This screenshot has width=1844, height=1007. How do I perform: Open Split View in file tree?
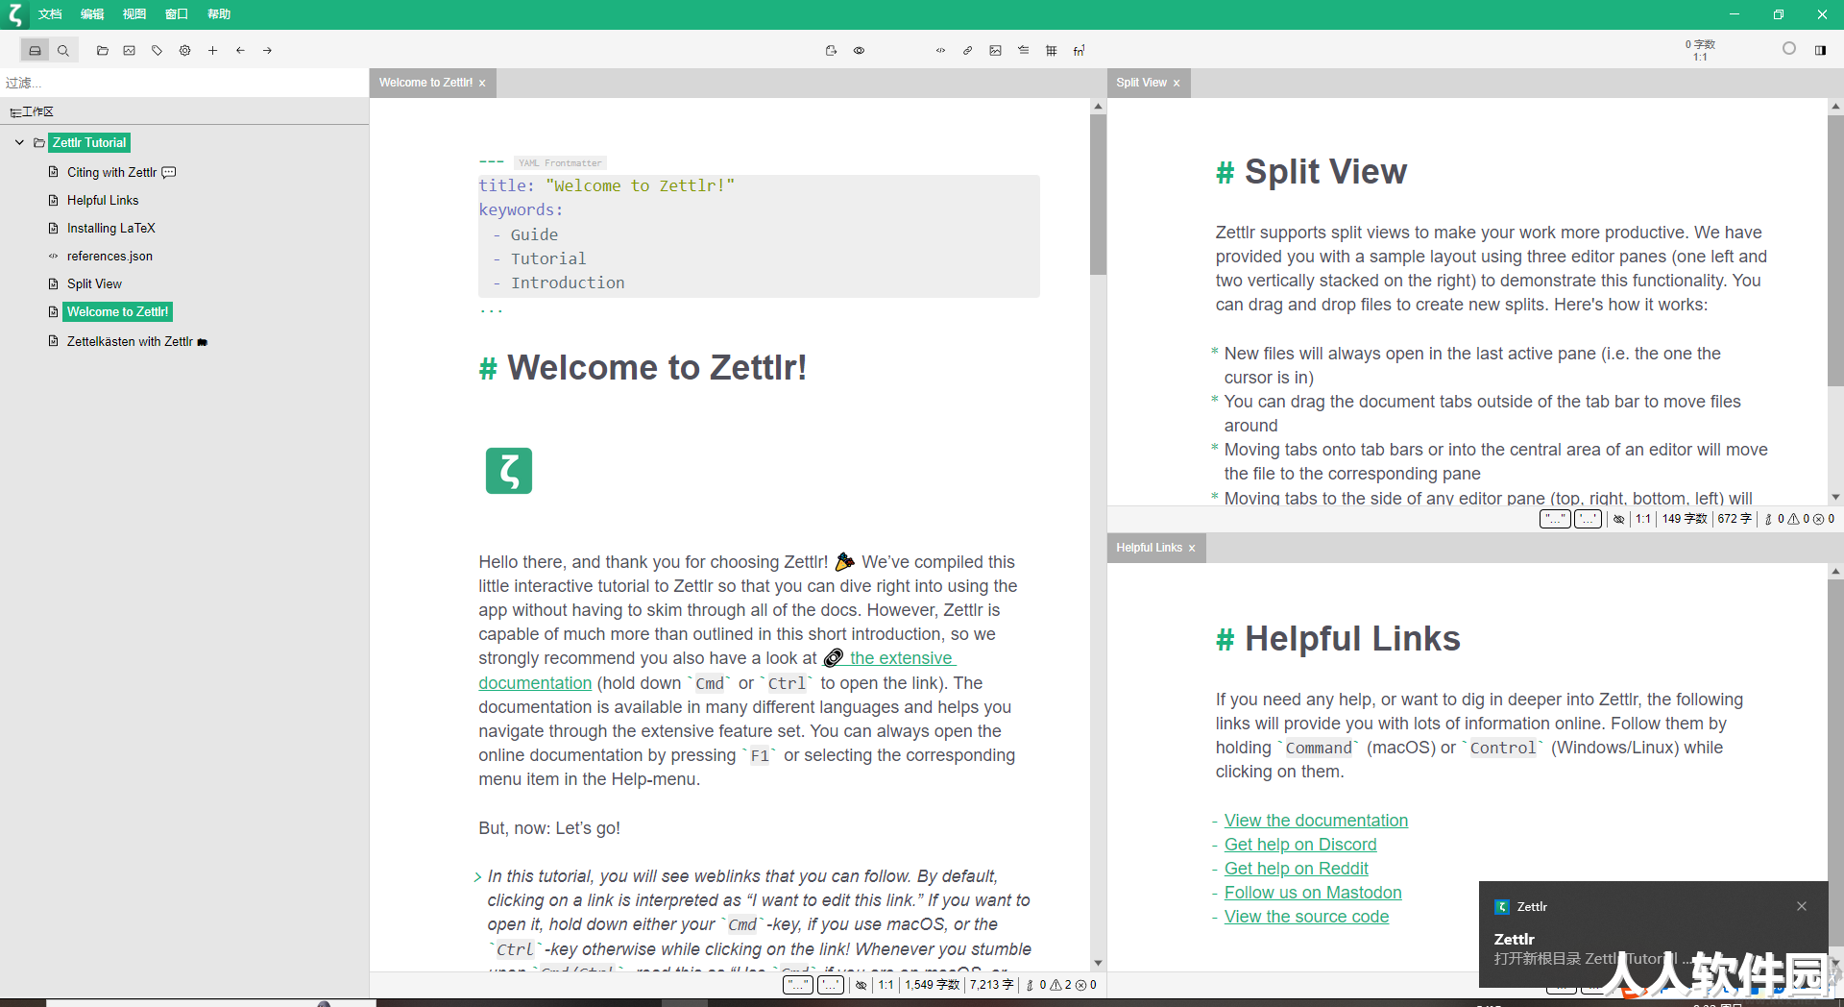coord(94,284)
